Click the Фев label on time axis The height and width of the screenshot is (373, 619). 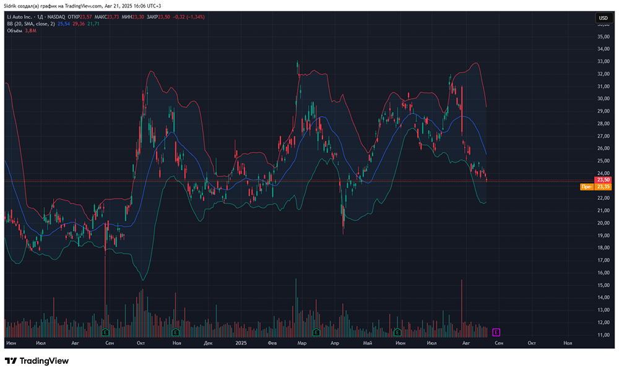272,343
